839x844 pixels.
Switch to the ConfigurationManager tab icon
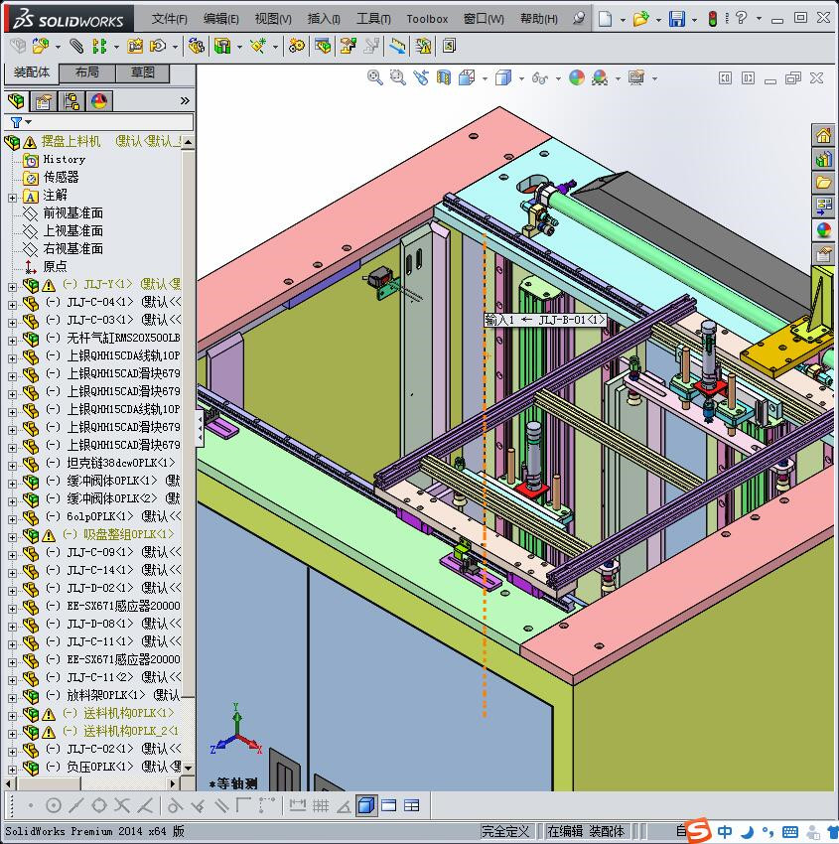71,101
